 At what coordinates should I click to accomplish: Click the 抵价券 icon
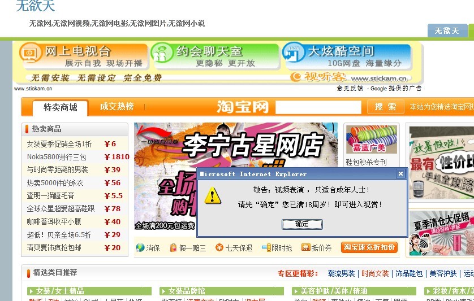(x=305, y=247)
